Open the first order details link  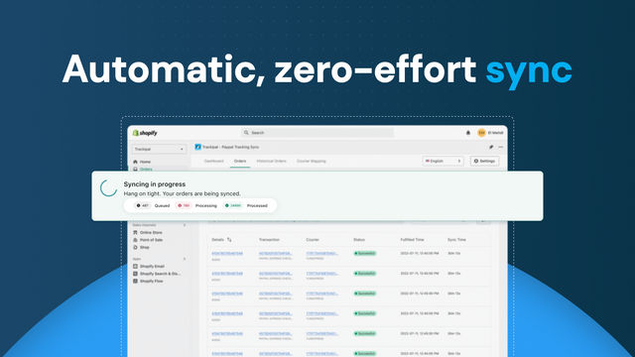pyautogui.click(x=227, y=254)
